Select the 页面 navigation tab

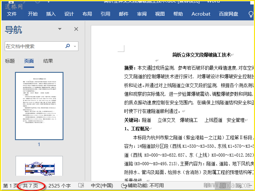tap(29, 61)
